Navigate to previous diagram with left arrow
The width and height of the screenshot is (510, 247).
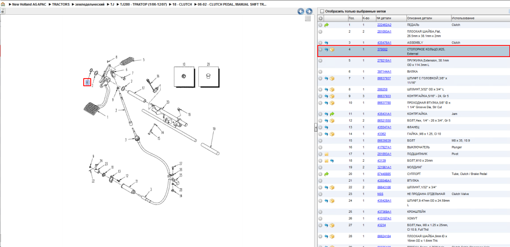[x=301, y=11]
